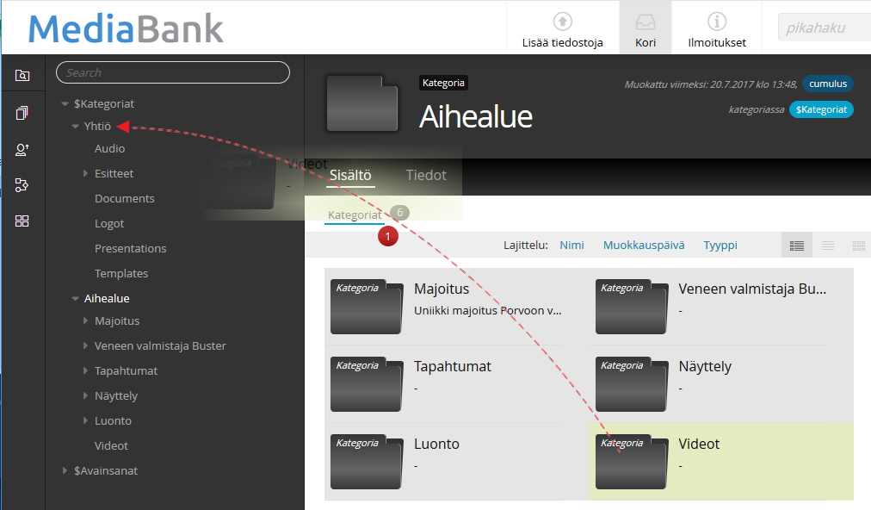Collapse the $Kategoriat tree node
Image resolution: width=871 pixels, height=510 pixels.
[65, 104]
